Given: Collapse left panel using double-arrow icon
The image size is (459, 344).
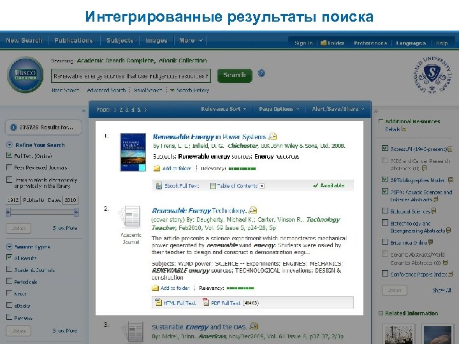Looking at the screenshot, I should point(84,111).
